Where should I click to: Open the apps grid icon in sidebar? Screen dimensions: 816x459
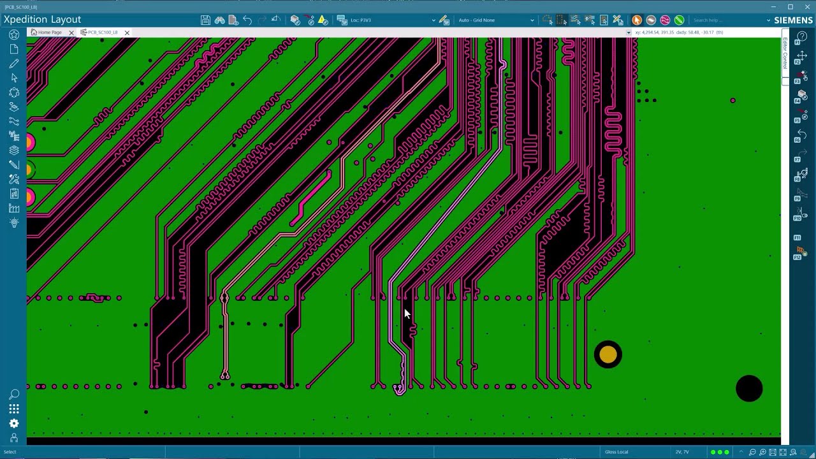14,409
